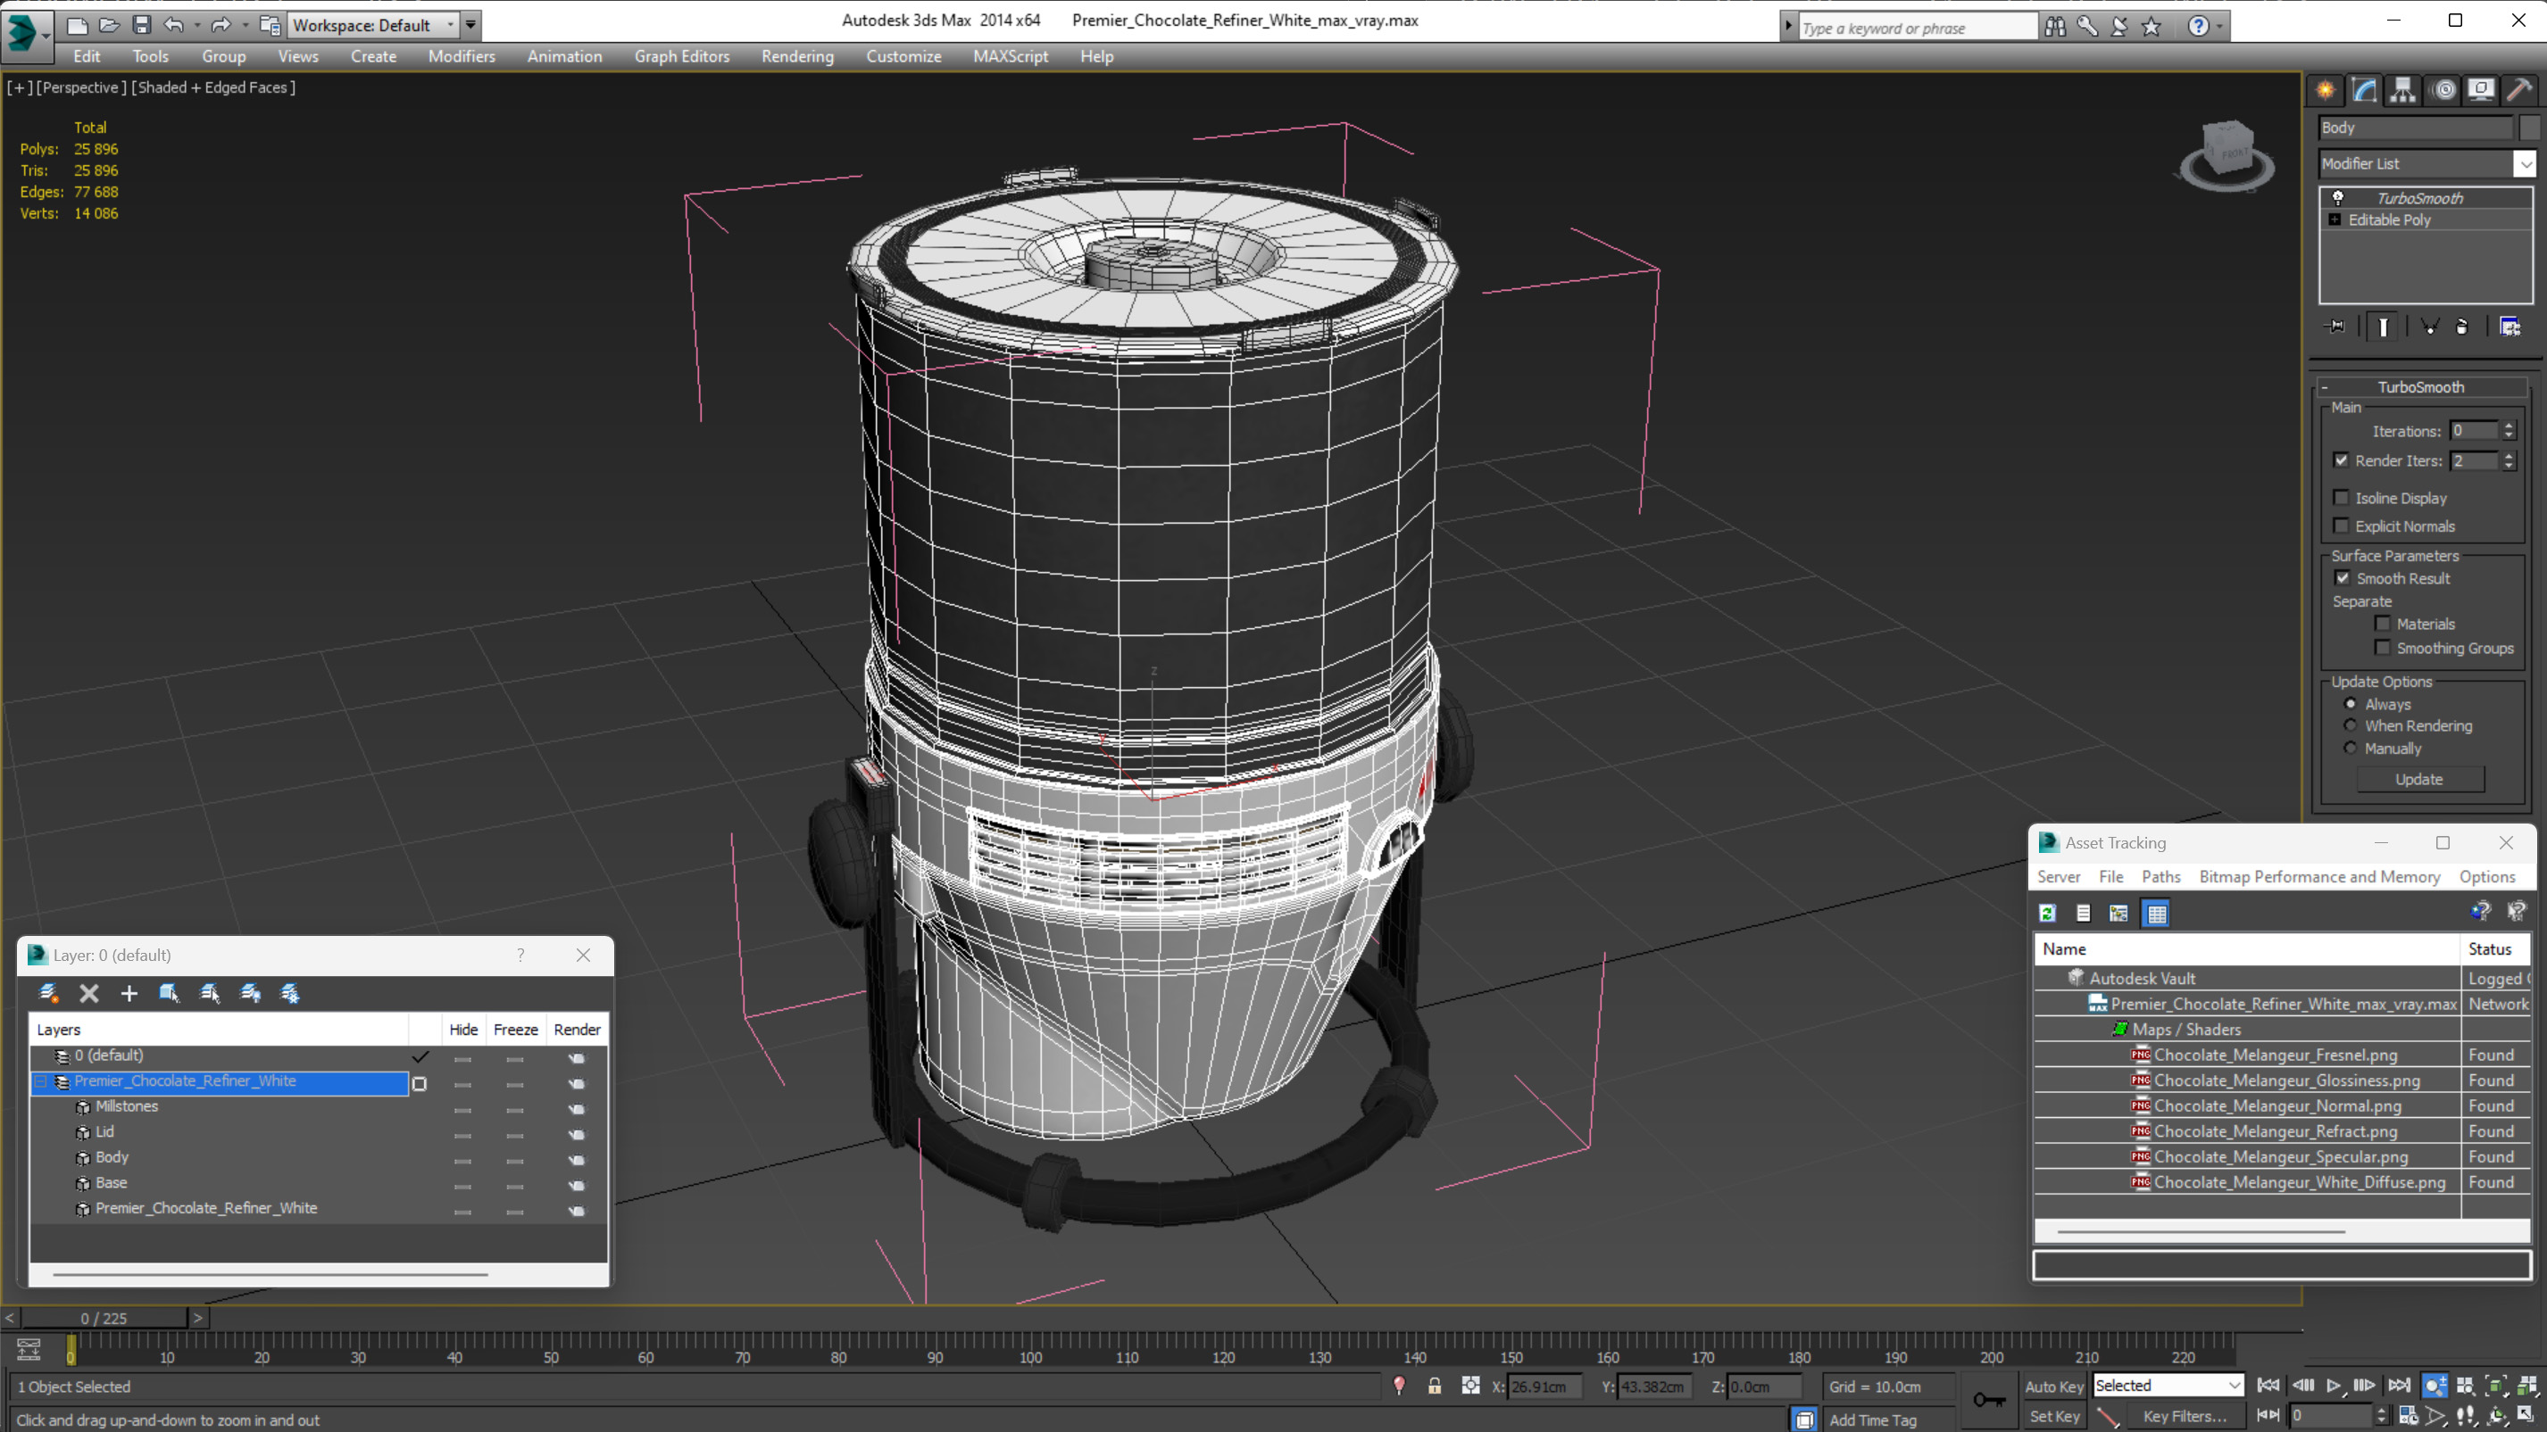The height and width of the screenshot is (1432, 2547).
Task: Select the When Rendering update option
Action: pyautogui.click(x=2351, y=725)
